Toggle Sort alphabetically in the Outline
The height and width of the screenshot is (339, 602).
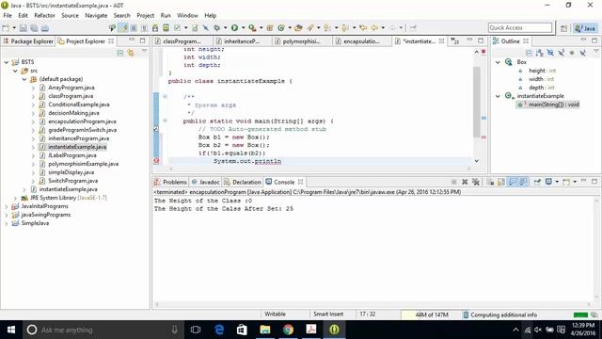tap(539, 53)
